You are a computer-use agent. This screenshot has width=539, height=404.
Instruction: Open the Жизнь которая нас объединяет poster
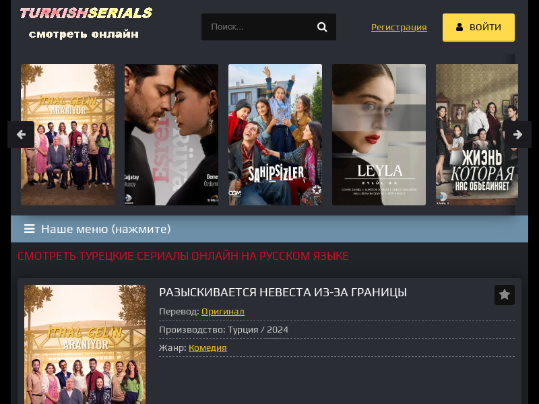[477, 135]
